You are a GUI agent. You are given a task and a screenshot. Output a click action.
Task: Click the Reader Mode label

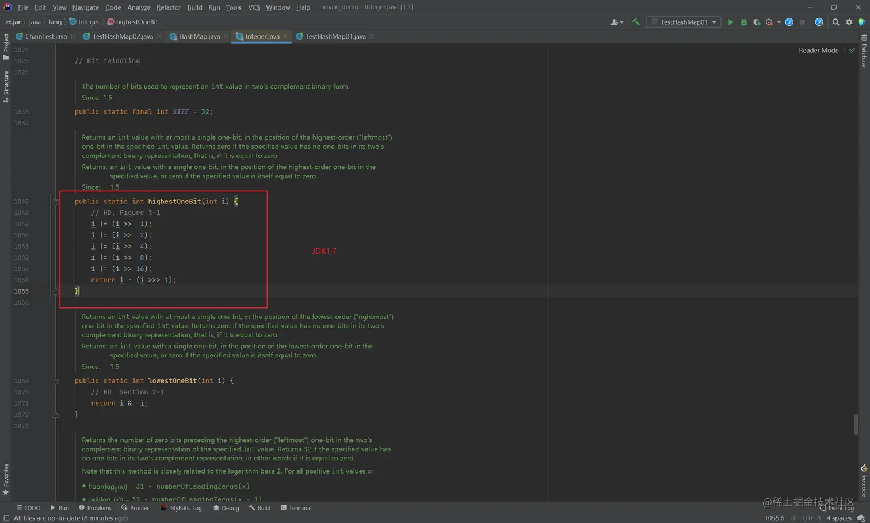pos(818,51)
